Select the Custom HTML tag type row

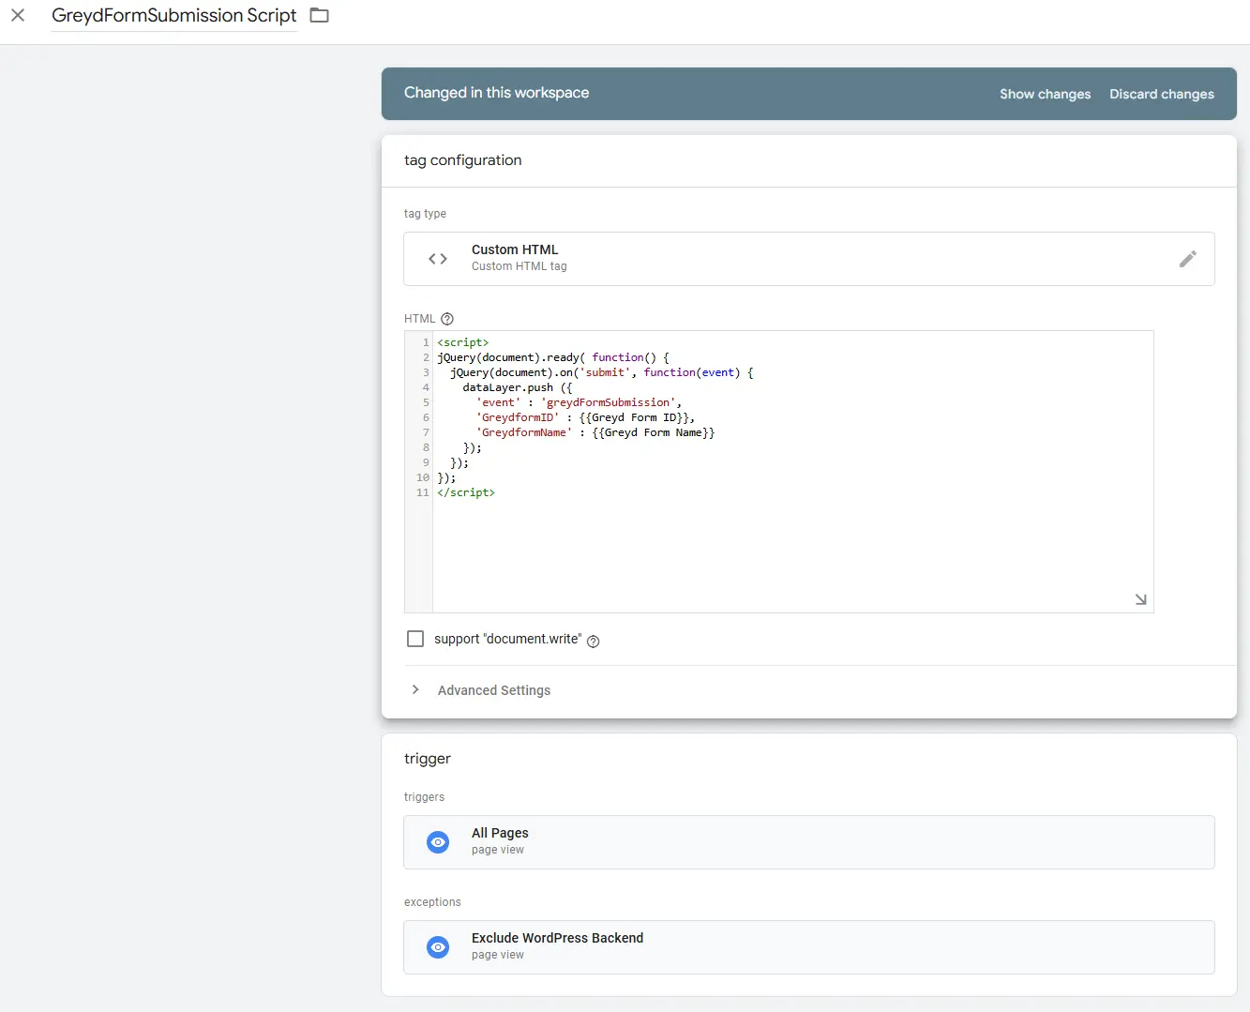[x=808, y=259]
